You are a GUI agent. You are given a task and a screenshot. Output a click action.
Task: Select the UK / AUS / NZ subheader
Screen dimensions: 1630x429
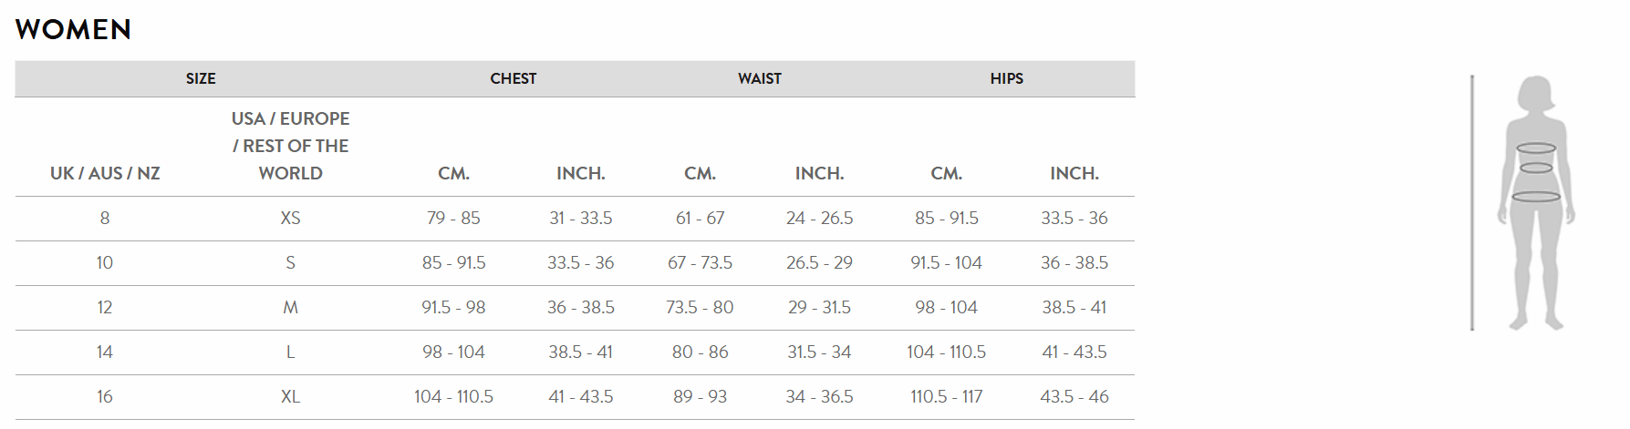pyautogui.click(x=105, y=173)
